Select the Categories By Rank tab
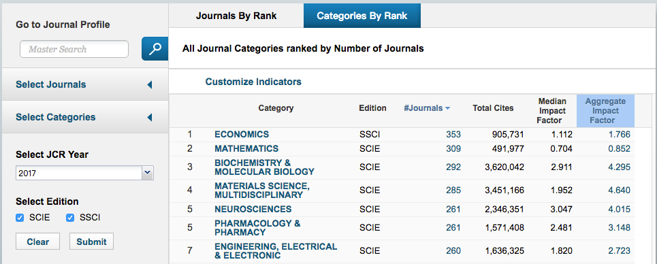Image resolution: width=657 pixels, height=264 pixels. 362,16
